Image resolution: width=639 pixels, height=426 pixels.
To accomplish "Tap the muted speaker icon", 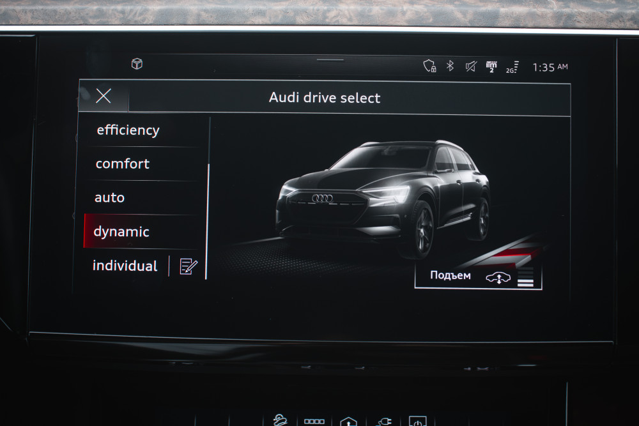I will coord(471,66).
